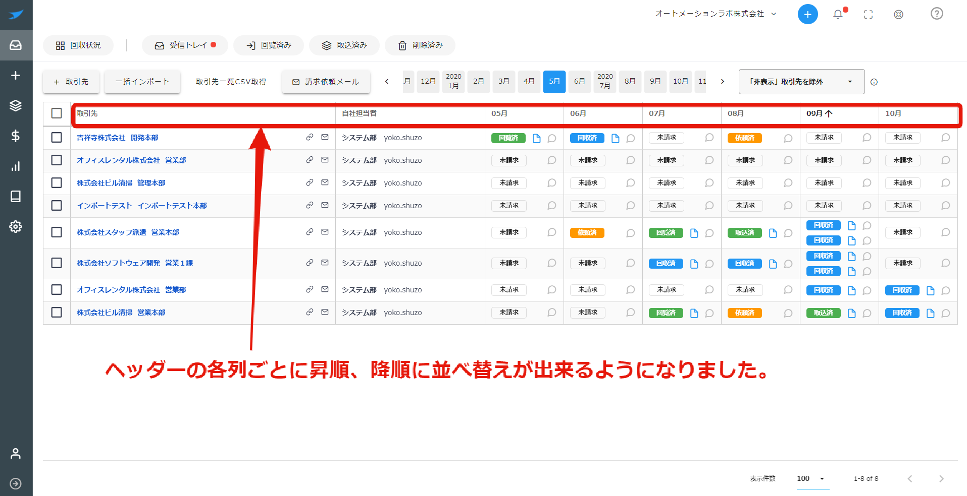The height and width of the screenshot is (496, 967).
Task: Show earlier months with the left chevron
Action: 387,81
